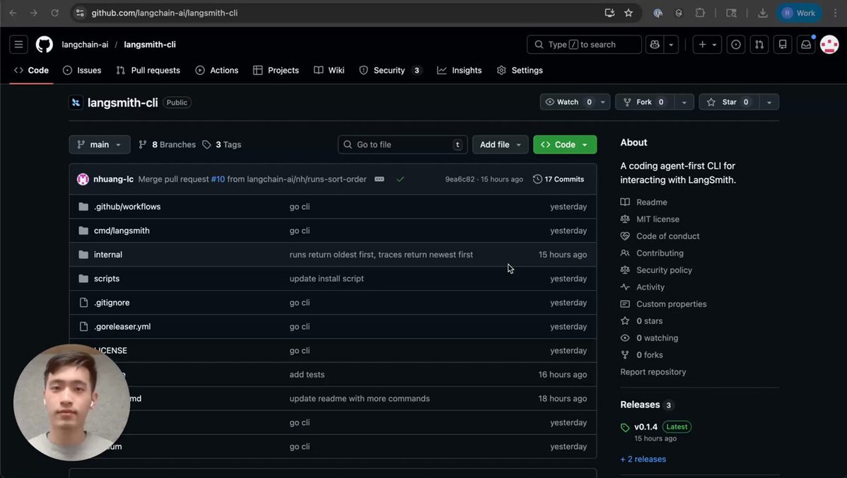The width and height of the screenshot is (847, 478).
Task: Click the GitHub Octocat logo
Action: point(45,45)
